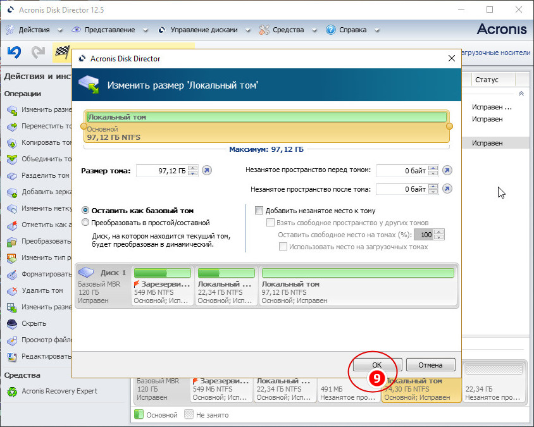Click the merge volume icon in sidebar

click(x=12, y=159)
